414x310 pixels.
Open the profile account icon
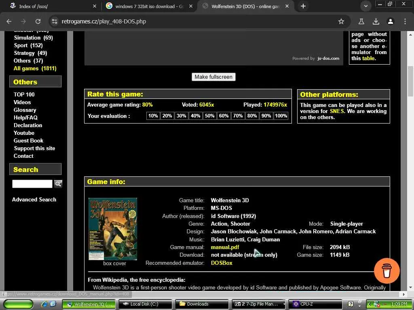390,21
